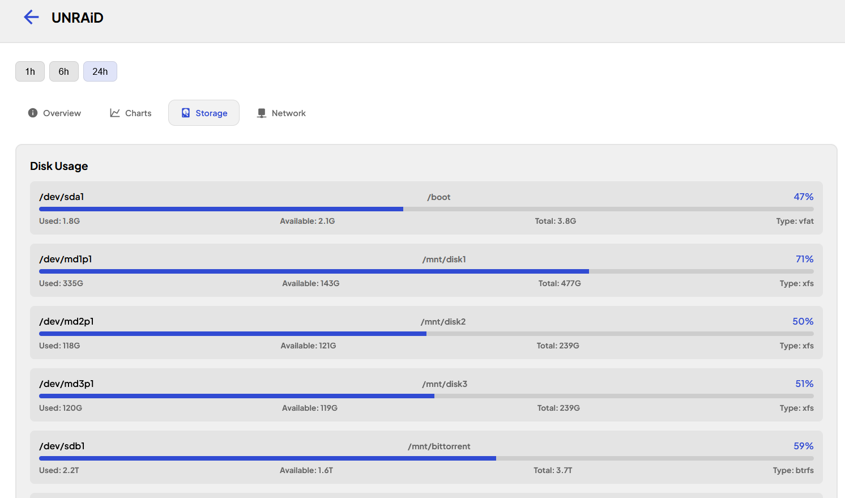The image size is (845, 498).
Task: Open the Storage tab
Action: [204, 113]
